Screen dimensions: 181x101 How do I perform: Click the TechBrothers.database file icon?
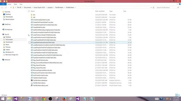point(32,80)
